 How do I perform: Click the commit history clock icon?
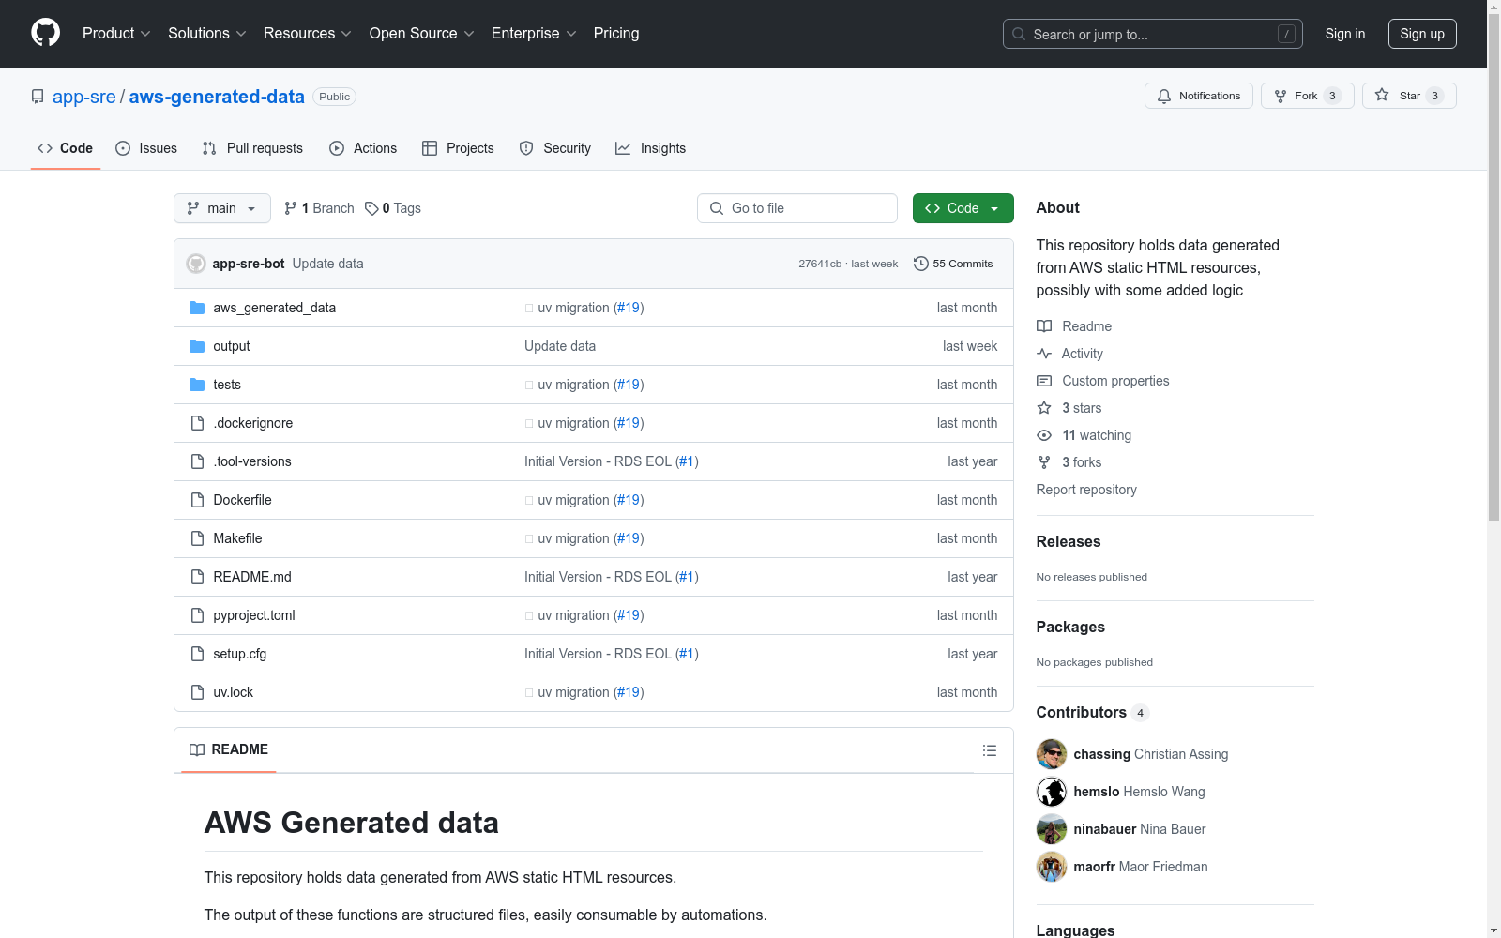tap(921, 264)
